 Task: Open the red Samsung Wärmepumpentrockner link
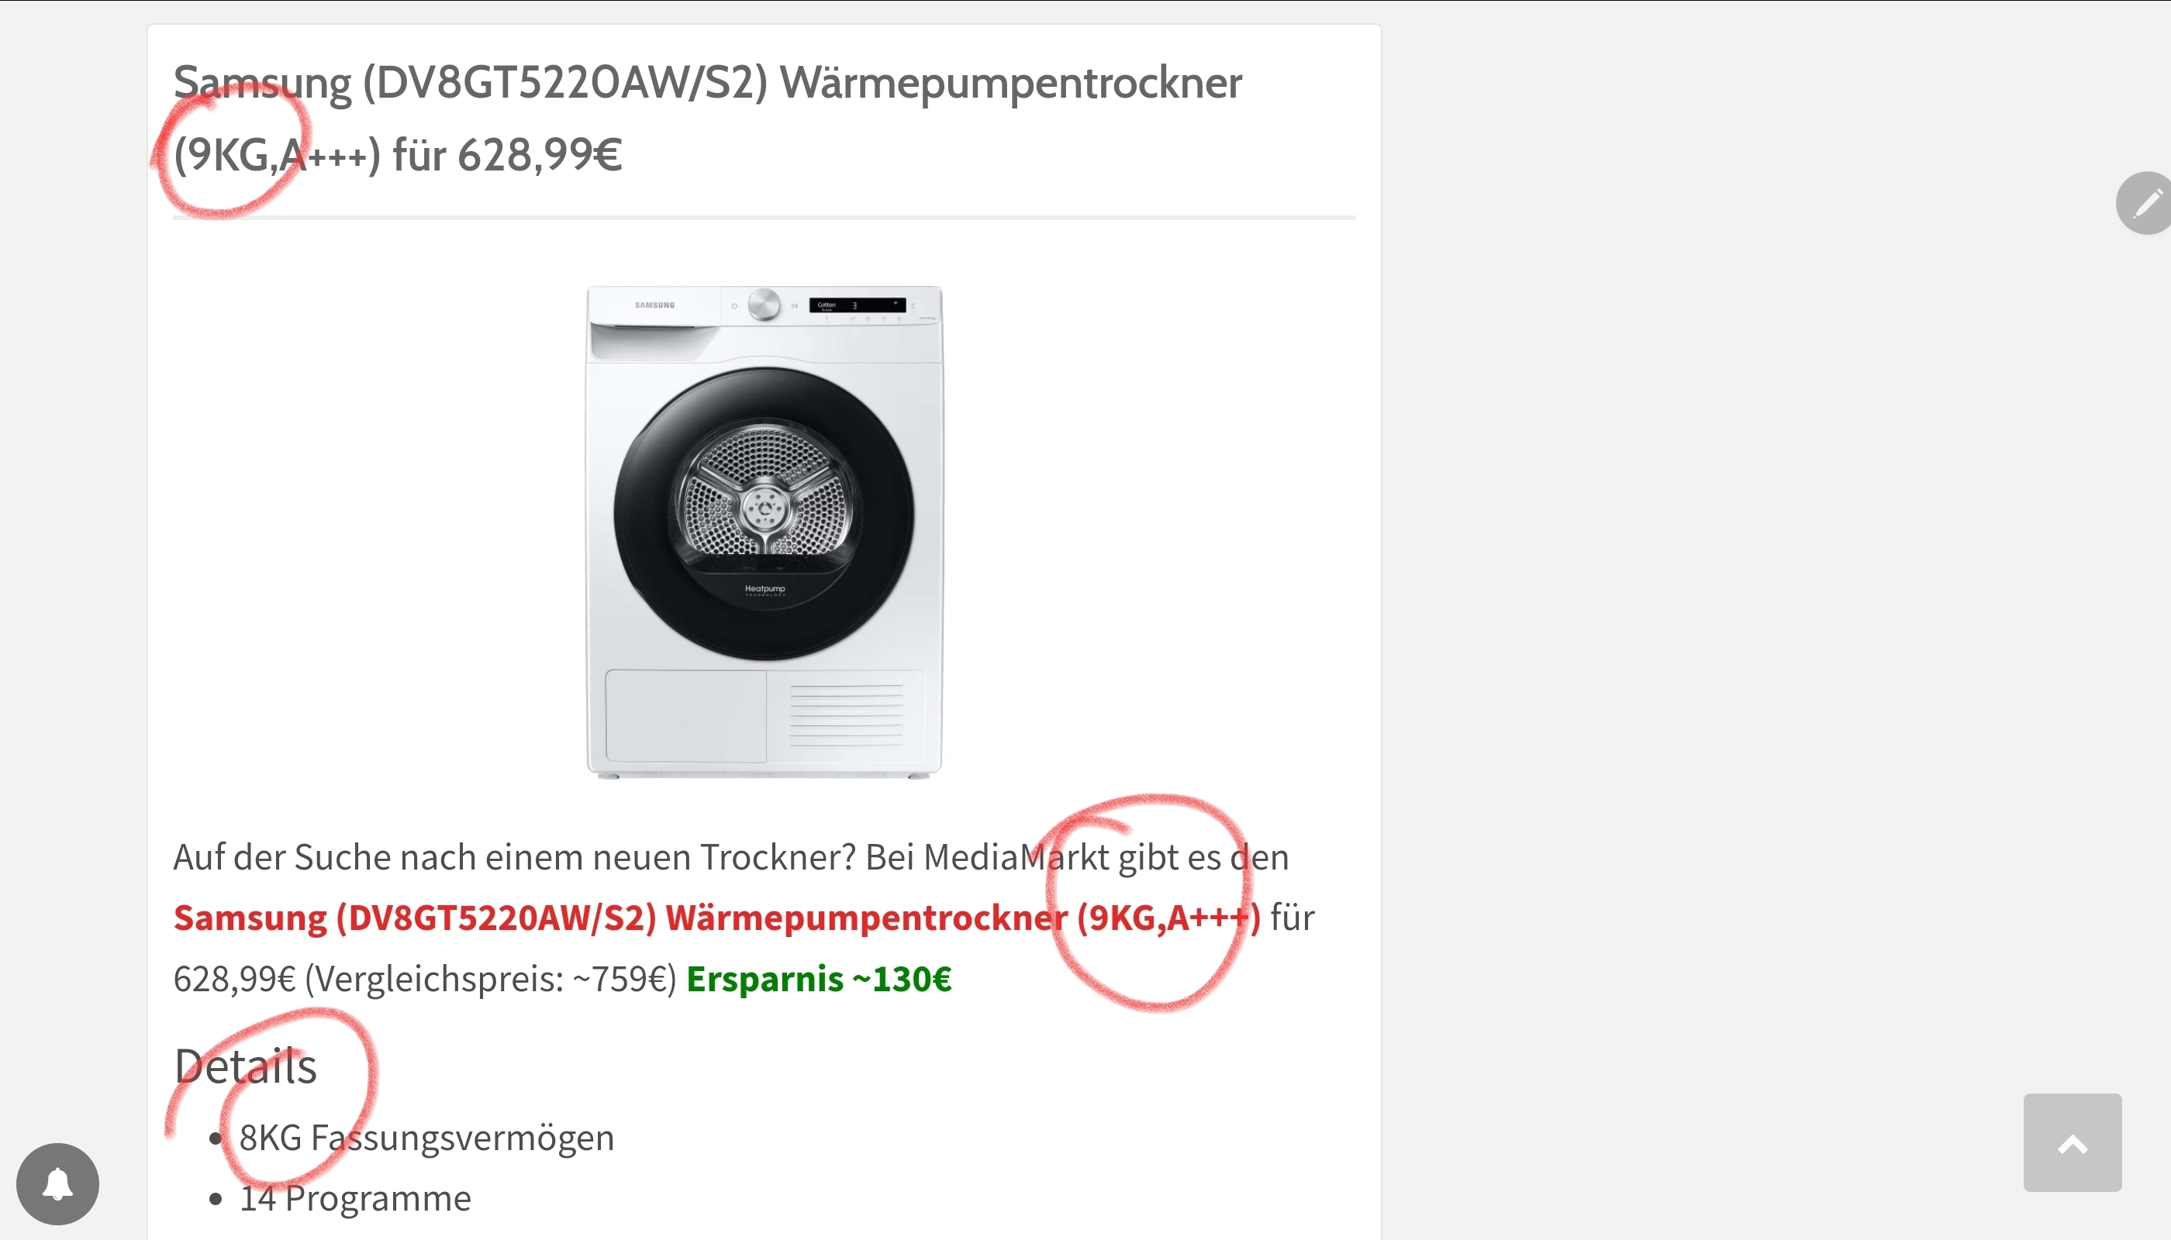[x=716, y=918]
